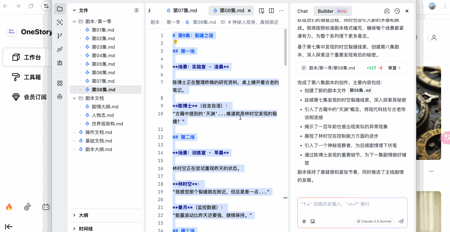
Task: Click the Chrome profile avatar
Action: pos(432,6)
